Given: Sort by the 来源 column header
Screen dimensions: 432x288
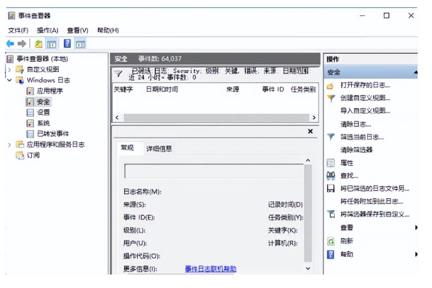Looking at the screenshot, I should click(233, 89).
